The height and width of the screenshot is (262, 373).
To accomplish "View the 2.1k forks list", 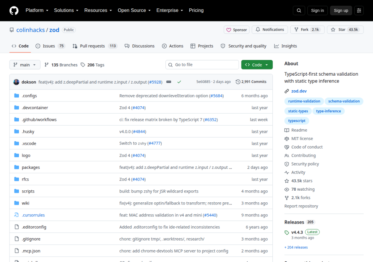I will click(x=297, y=198).
